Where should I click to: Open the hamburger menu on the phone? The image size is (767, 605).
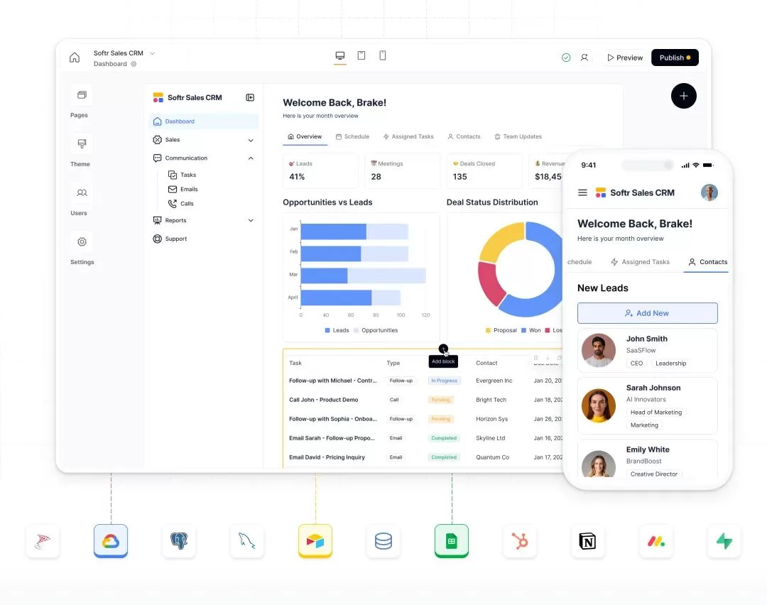coord(582,192)
